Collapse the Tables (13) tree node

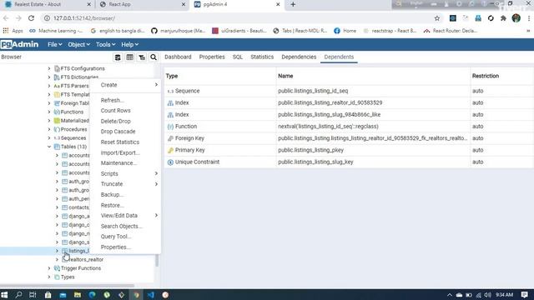[49, 147]
